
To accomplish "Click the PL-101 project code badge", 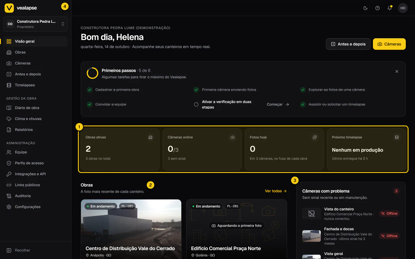I will pyautogui.click(x=127, y=206).
